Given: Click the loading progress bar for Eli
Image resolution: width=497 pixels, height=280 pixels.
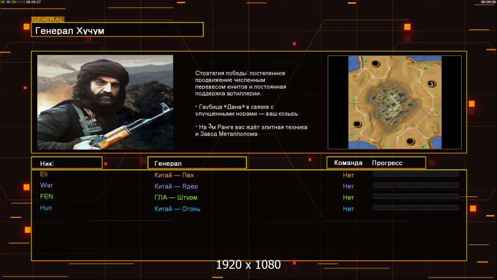Looking at the screenshot, I should click(416, 174).
